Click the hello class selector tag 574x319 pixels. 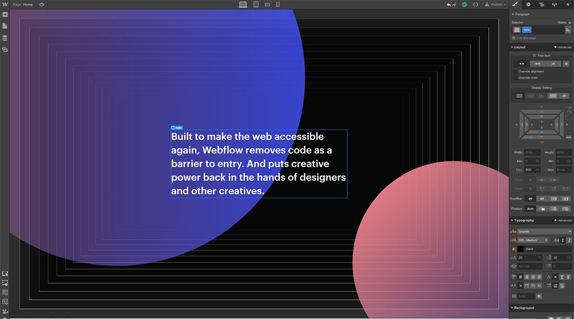point(527,30)
